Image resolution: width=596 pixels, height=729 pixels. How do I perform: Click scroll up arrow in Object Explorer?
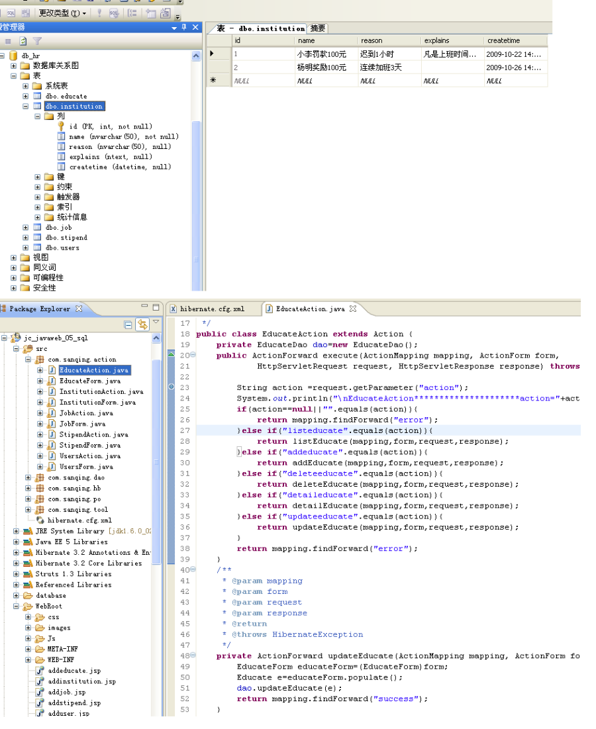pos(196,56)
